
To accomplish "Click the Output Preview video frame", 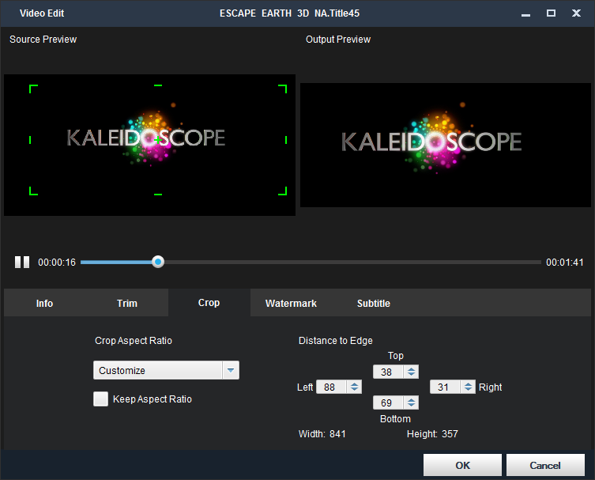I will [446, 145].
